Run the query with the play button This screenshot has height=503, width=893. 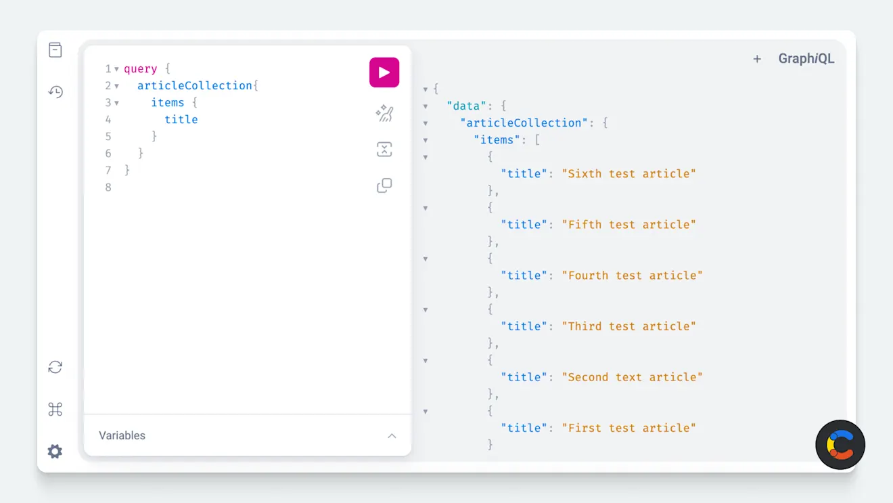tap(384, 72)
